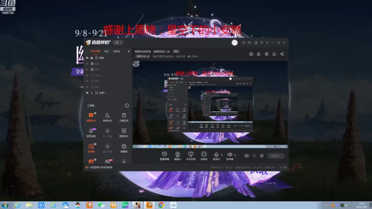Switch to the 双击 scene tab
This screenshot has height=209, width=372.
point(106,51)
